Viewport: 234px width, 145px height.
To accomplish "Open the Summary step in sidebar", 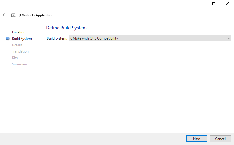I will 19,64.
